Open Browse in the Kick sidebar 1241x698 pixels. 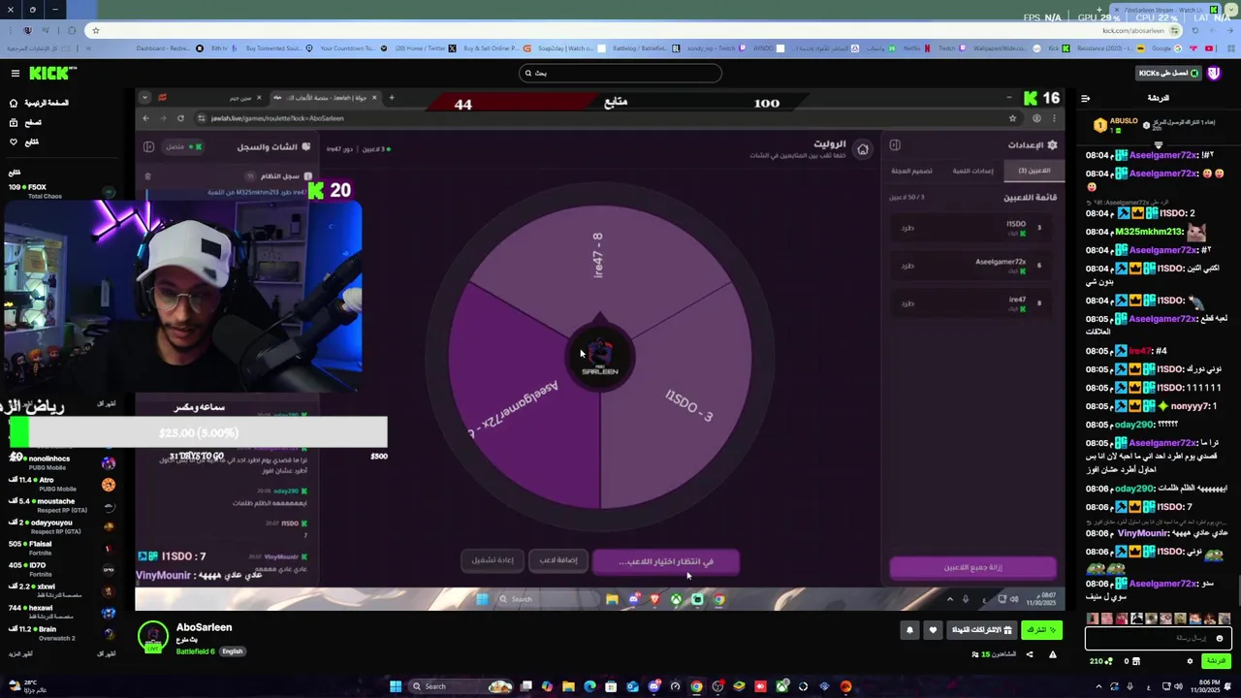point(25,122)
